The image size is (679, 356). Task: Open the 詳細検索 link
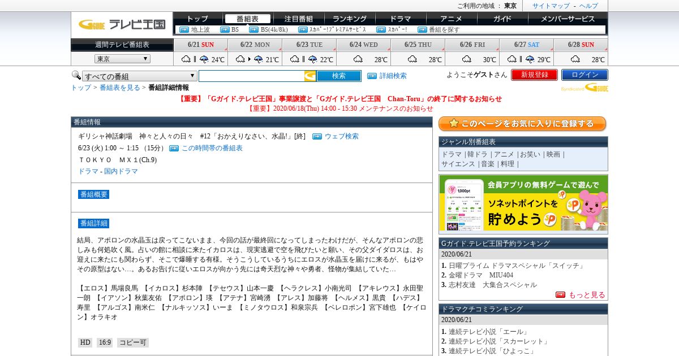(393, 76)
